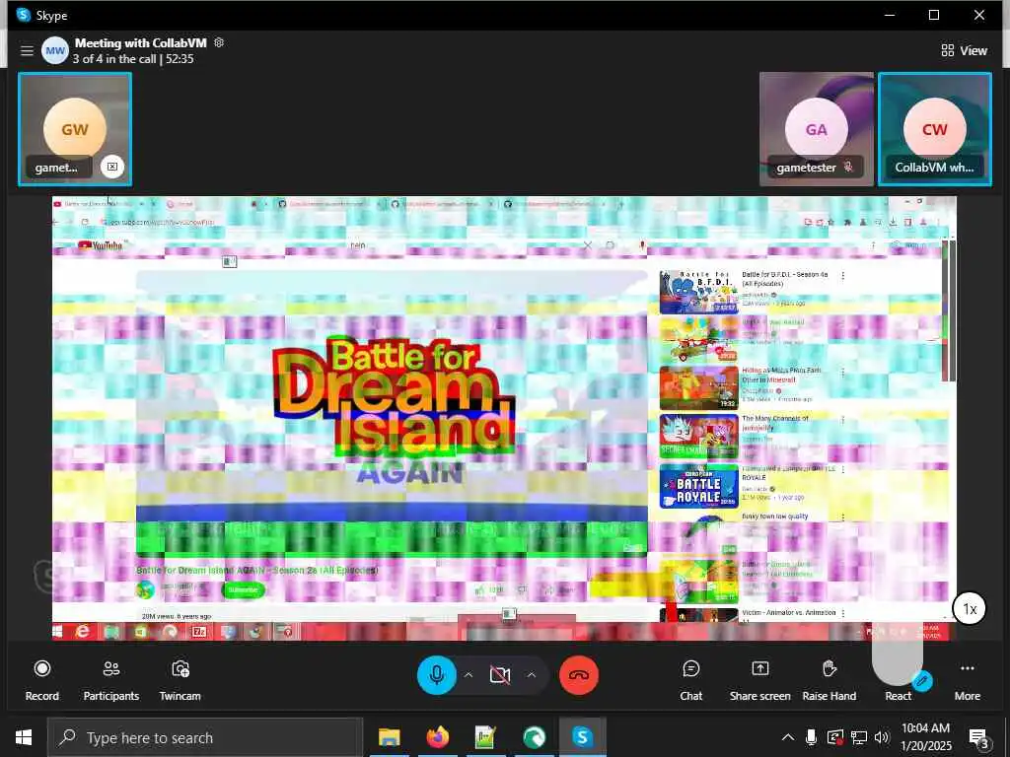The image size is (1010, 757).
Task: Click the Meeting with CollabVM title
Action: tap(140, 43)
